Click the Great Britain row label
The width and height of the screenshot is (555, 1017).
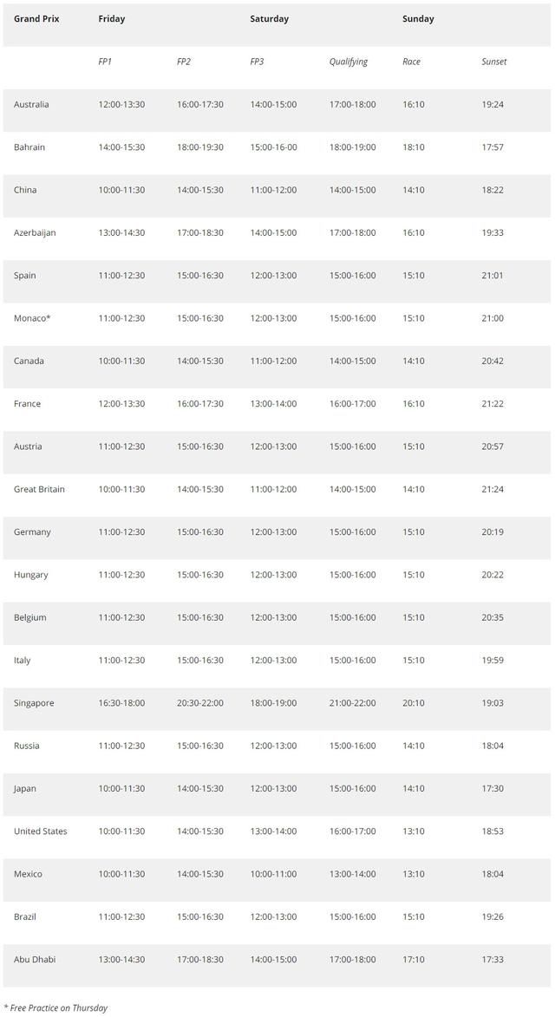click(39, 489)
